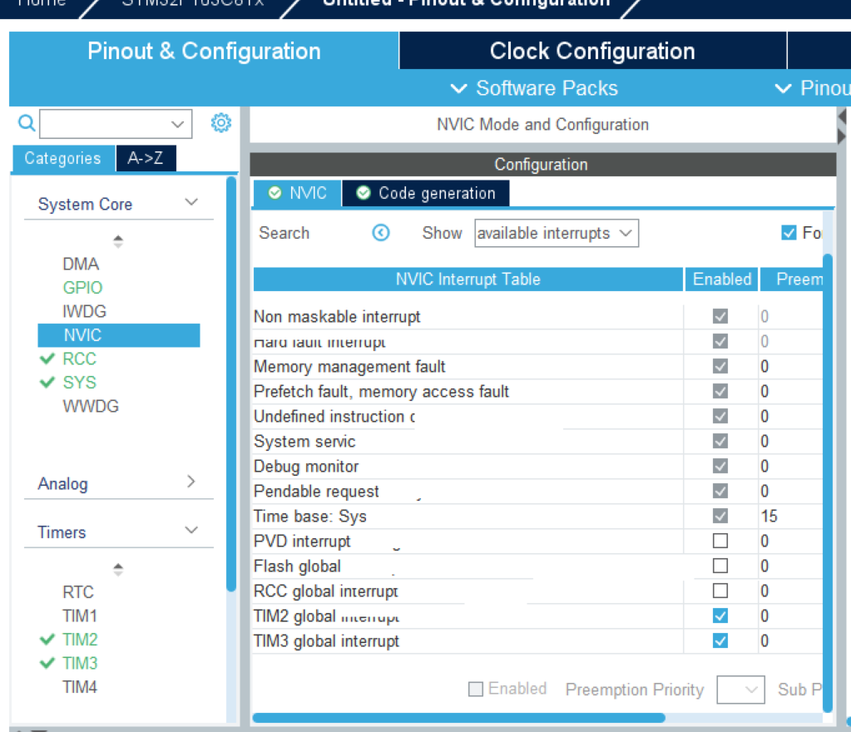Screen dimensions: 851x732
Task: Select the Memory management fault row
Action: coord(537,367)
